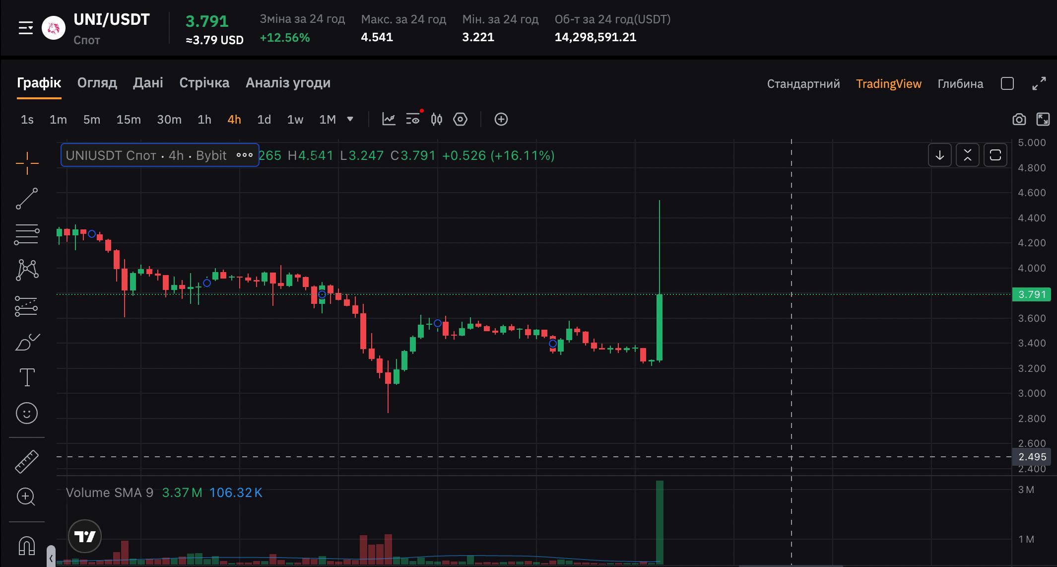The width and height of the screenshot is (1057, 567).
Task: Click the 3.791 price label on axis
Action: tap(1032, 294)
